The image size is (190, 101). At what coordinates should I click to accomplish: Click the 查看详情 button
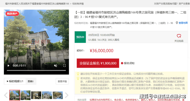[62, 81]
